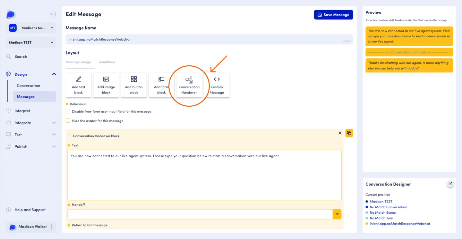
Task: Click the picture icon for Add image block
Action: pos(106,79)
